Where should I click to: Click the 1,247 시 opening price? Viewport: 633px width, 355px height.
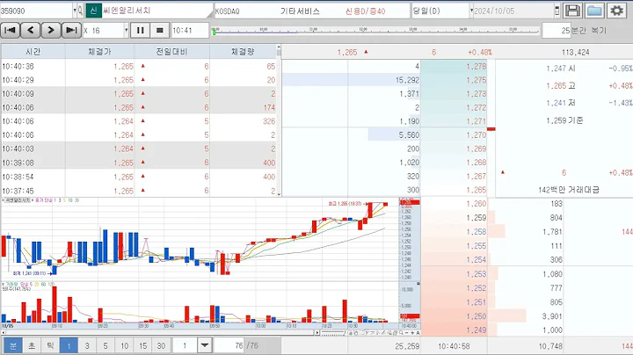tap(561, 69)
